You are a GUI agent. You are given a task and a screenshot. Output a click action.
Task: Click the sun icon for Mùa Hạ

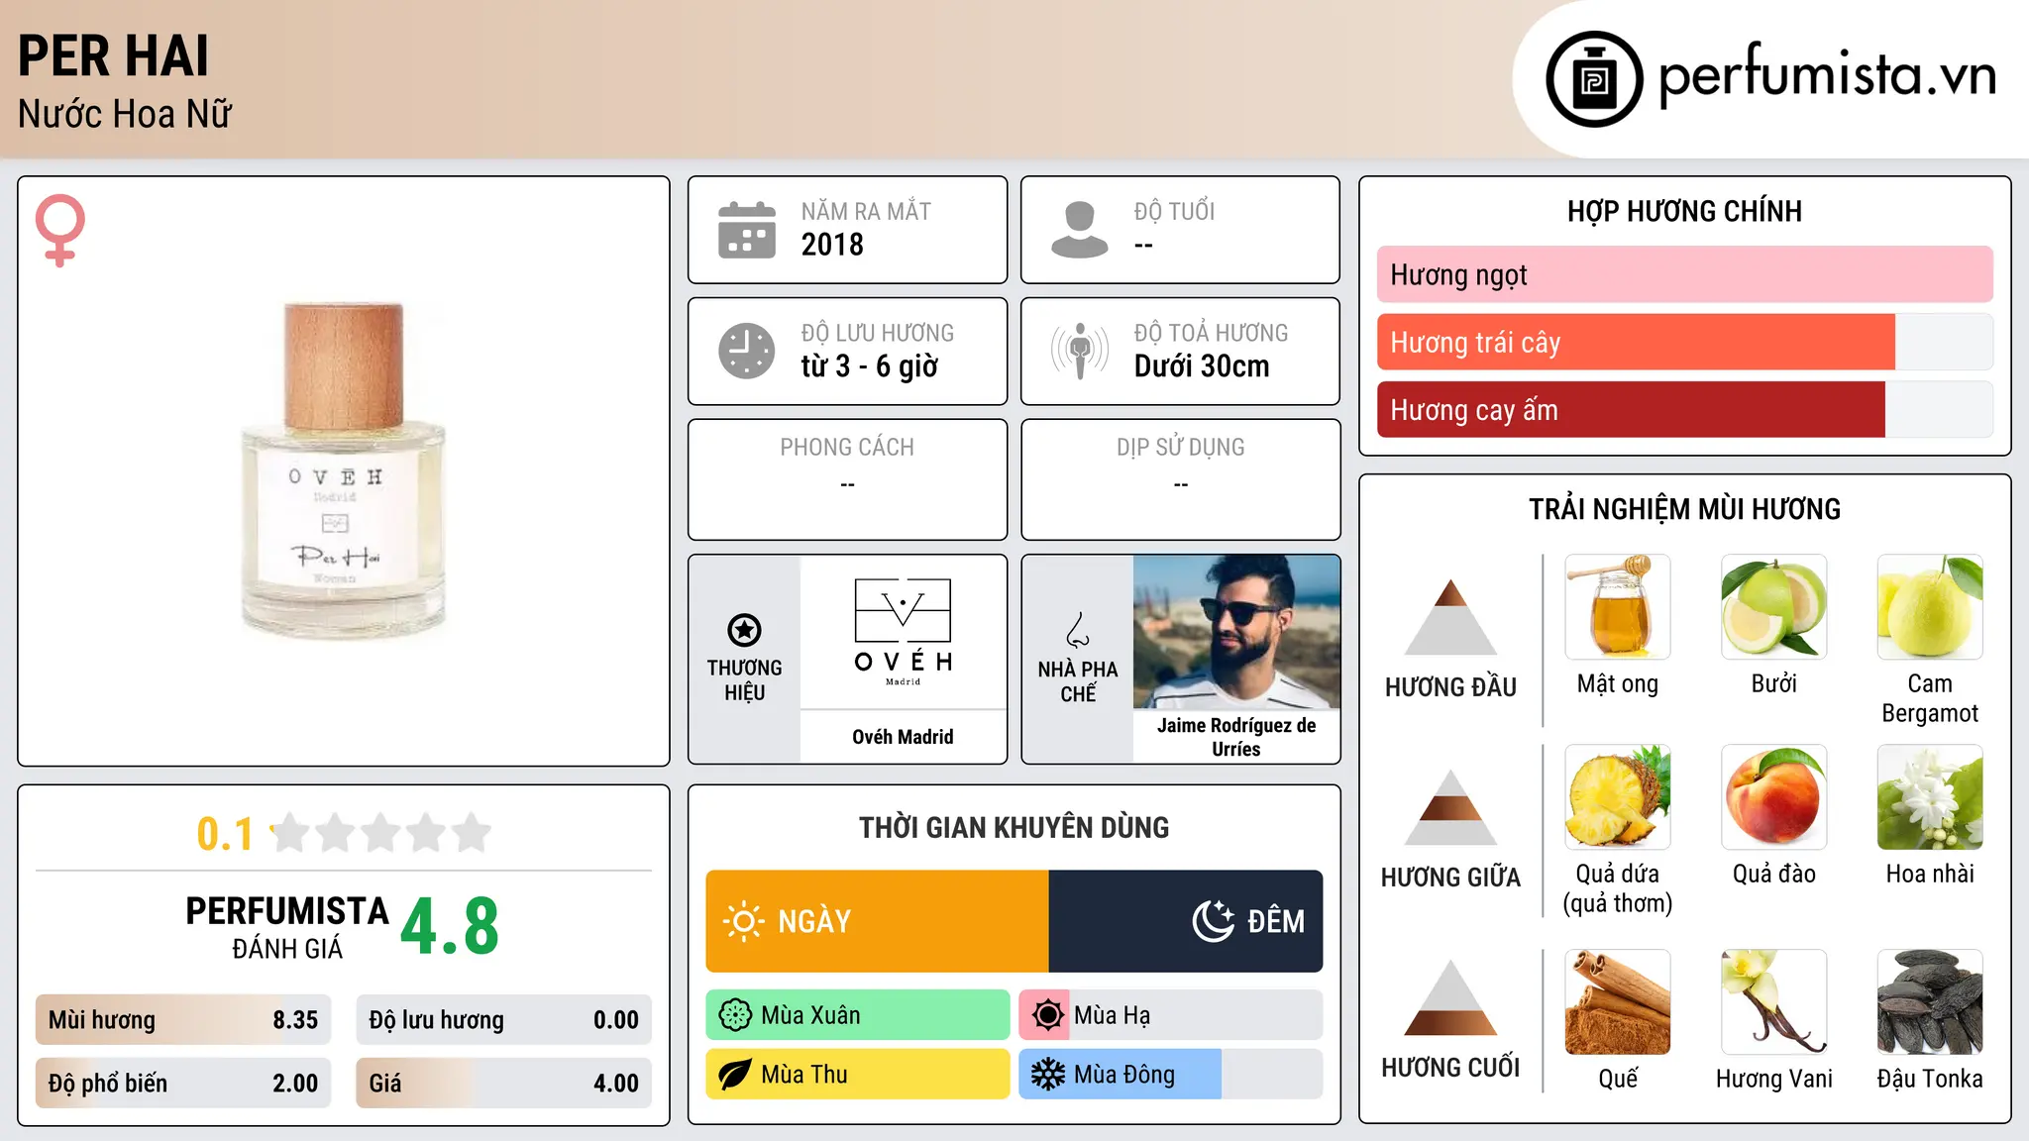pos(1046,1015)
